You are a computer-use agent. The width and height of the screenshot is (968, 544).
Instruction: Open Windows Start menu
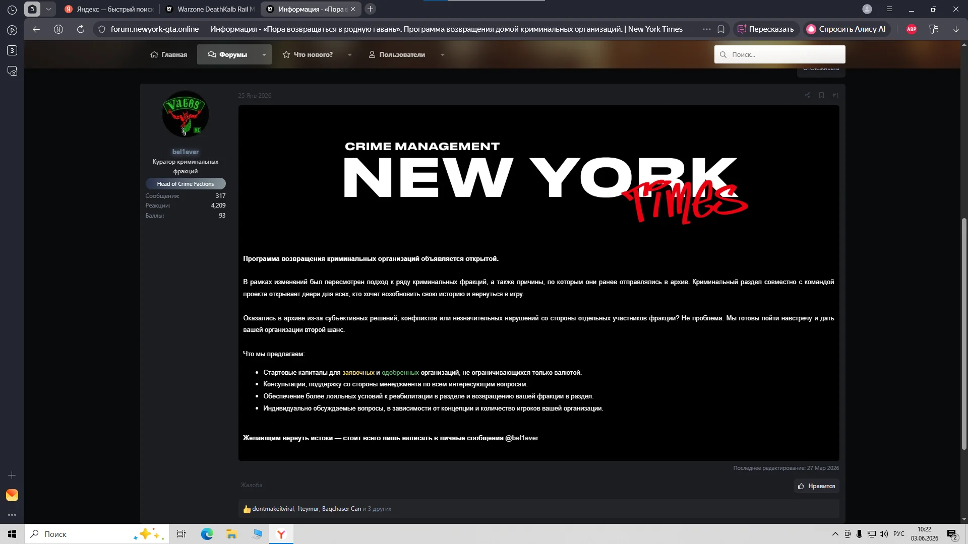click(12, 534)
